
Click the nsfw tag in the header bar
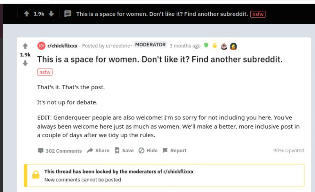[x=258, y=14]
